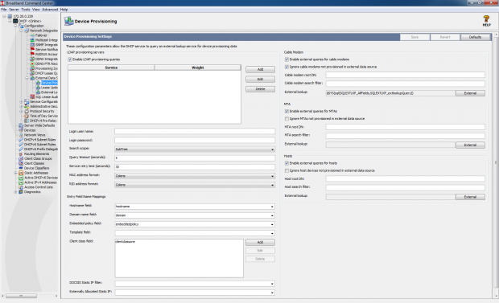Toggle Enable external queries for MTAs
The image size is (499, 303).
[x=287, y=111]
